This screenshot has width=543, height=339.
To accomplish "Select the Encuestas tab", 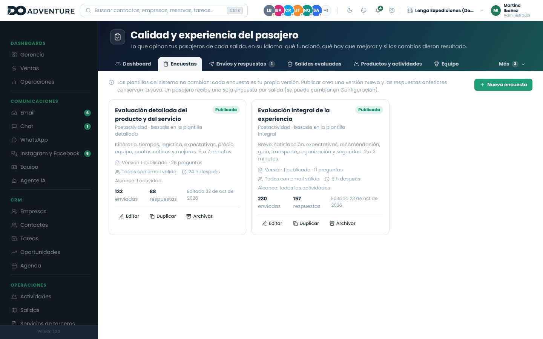I will (180, 64).
